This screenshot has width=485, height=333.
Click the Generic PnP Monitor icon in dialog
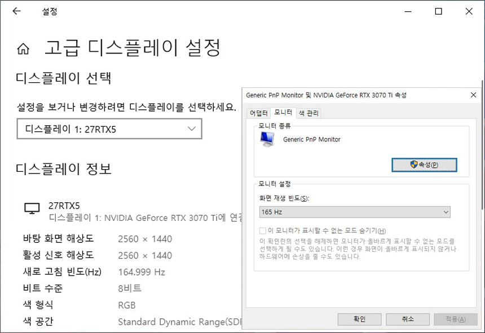point(267,140)
